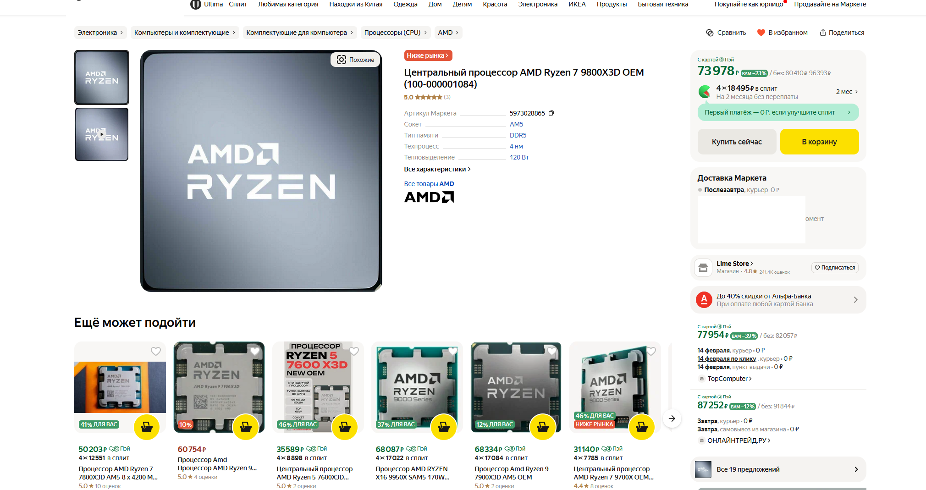This screenshot has width=926, height=490.
Task: Add Ryzen 7 9700X to cart
Action: (642, 427)
